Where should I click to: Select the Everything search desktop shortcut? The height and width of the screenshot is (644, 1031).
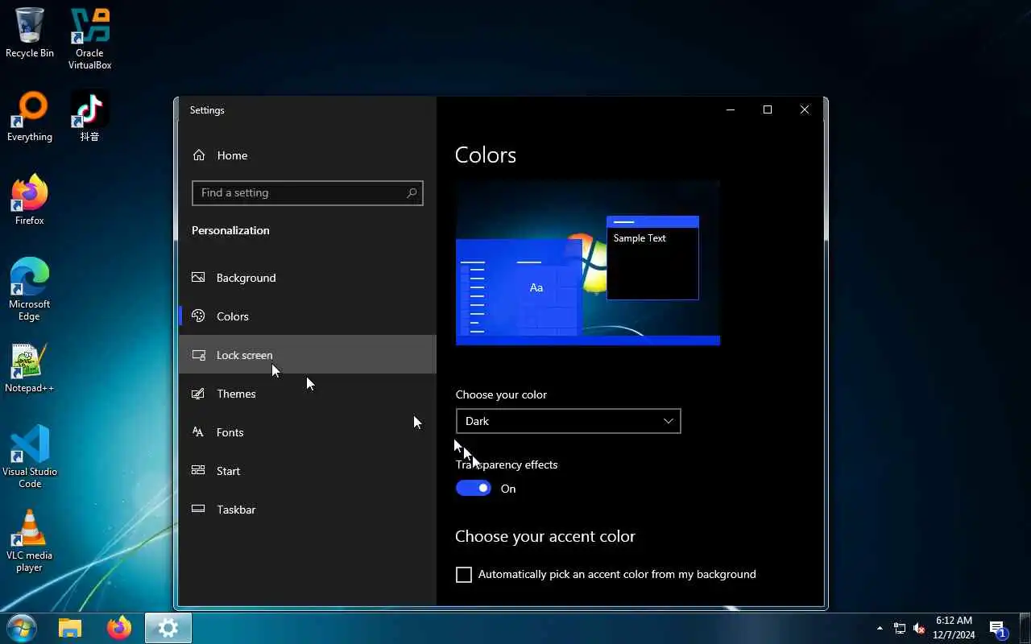pyautogui.click(x=30, y=117)
